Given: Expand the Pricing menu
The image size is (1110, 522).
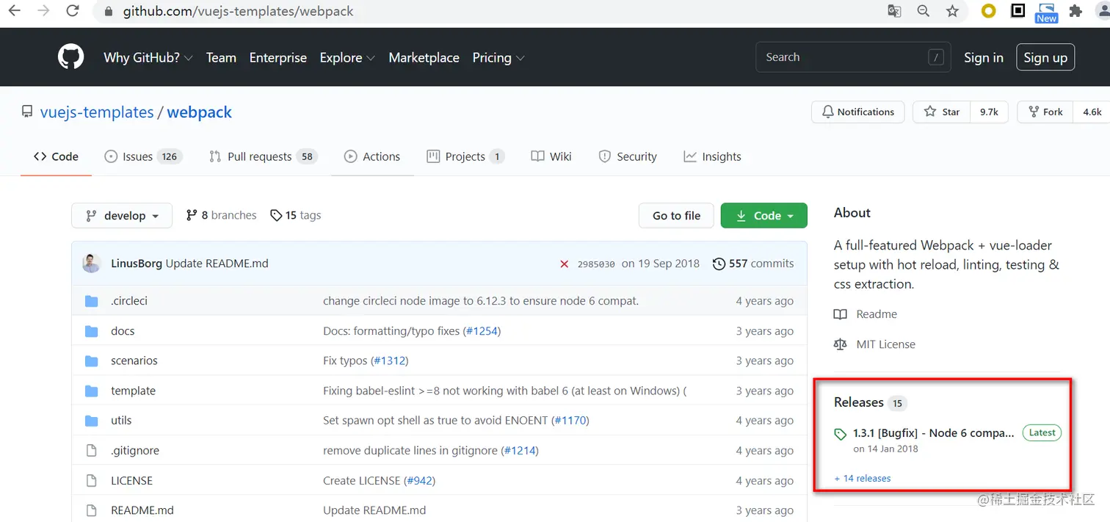Looking at the screenshot, I should pyautogui.click(x=498, y=57).
